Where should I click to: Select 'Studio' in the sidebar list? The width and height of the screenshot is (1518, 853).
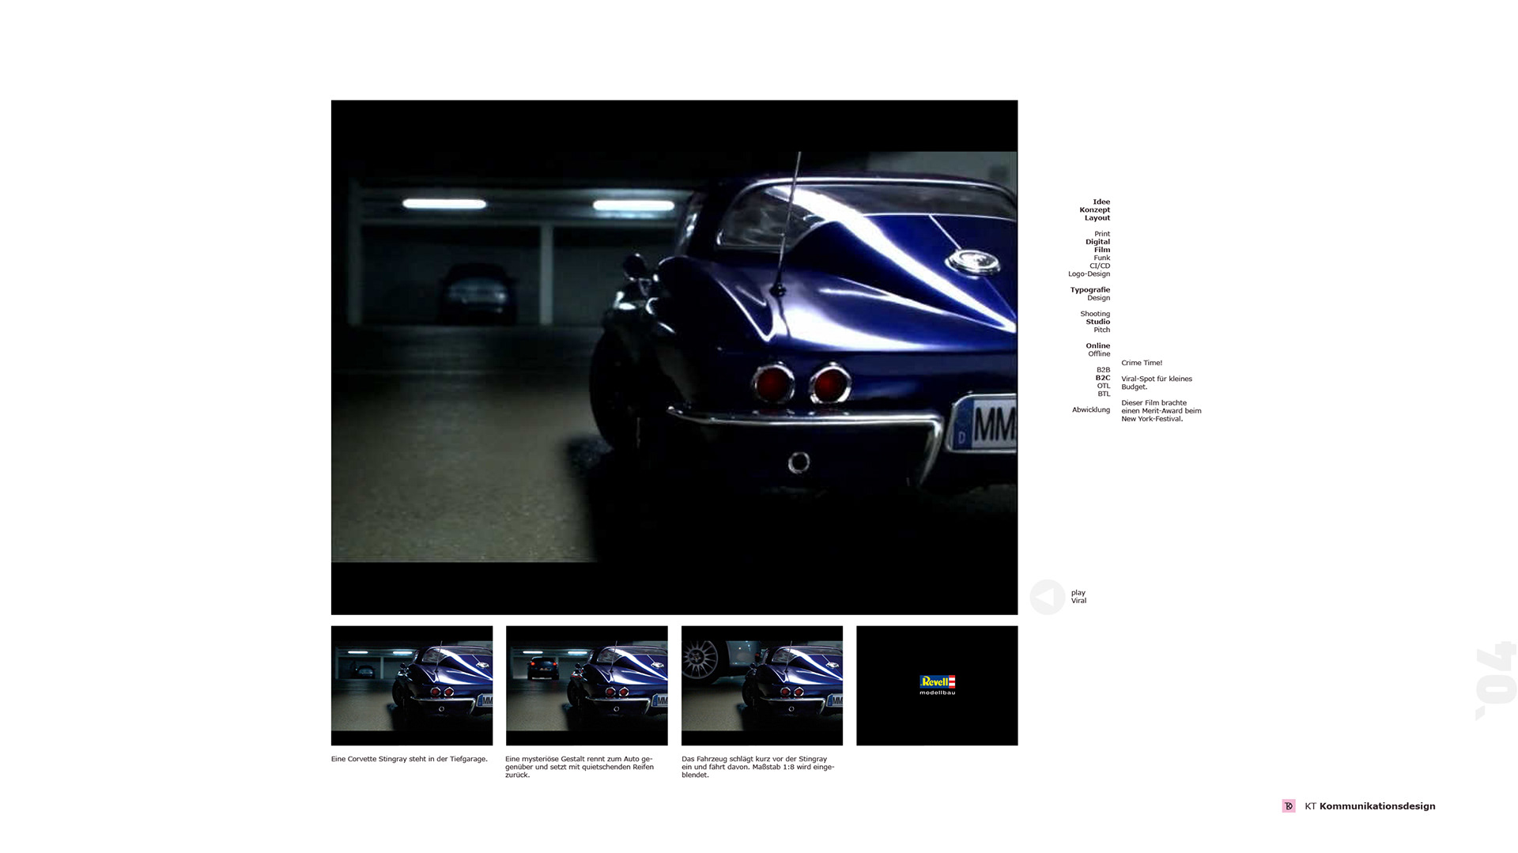coord(1097,322)
